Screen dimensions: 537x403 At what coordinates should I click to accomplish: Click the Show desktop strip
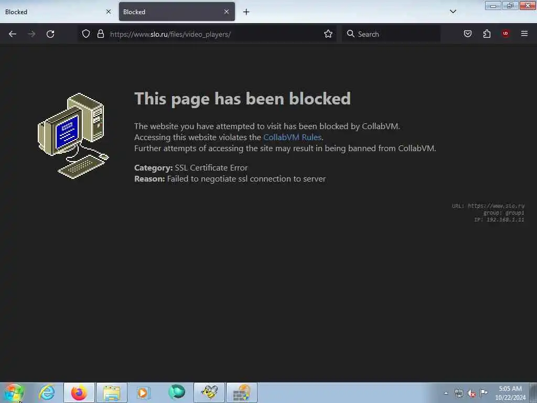point(533,393)
